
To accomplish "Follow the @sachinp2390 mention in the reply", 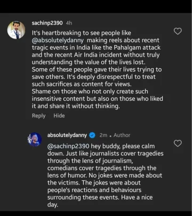I will pos(68,146).
